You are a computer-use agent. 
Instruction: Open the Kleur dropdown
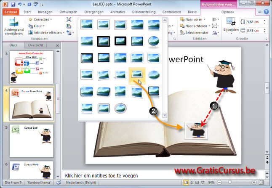tap(37, 26)
